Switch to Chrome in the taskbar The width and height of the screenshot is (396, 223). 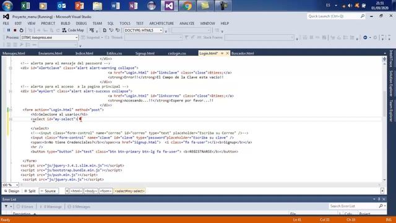click(187, 6)
